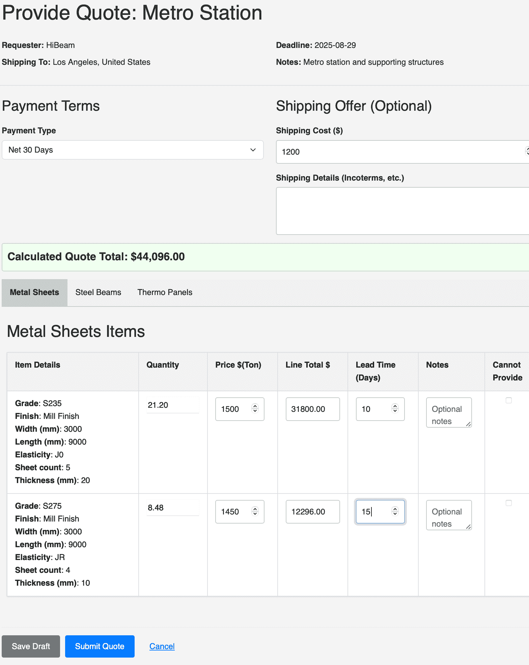Click the S235 price stepper arrows
Image resolution: width=529 pixels, height=665 pixels.
255,408
